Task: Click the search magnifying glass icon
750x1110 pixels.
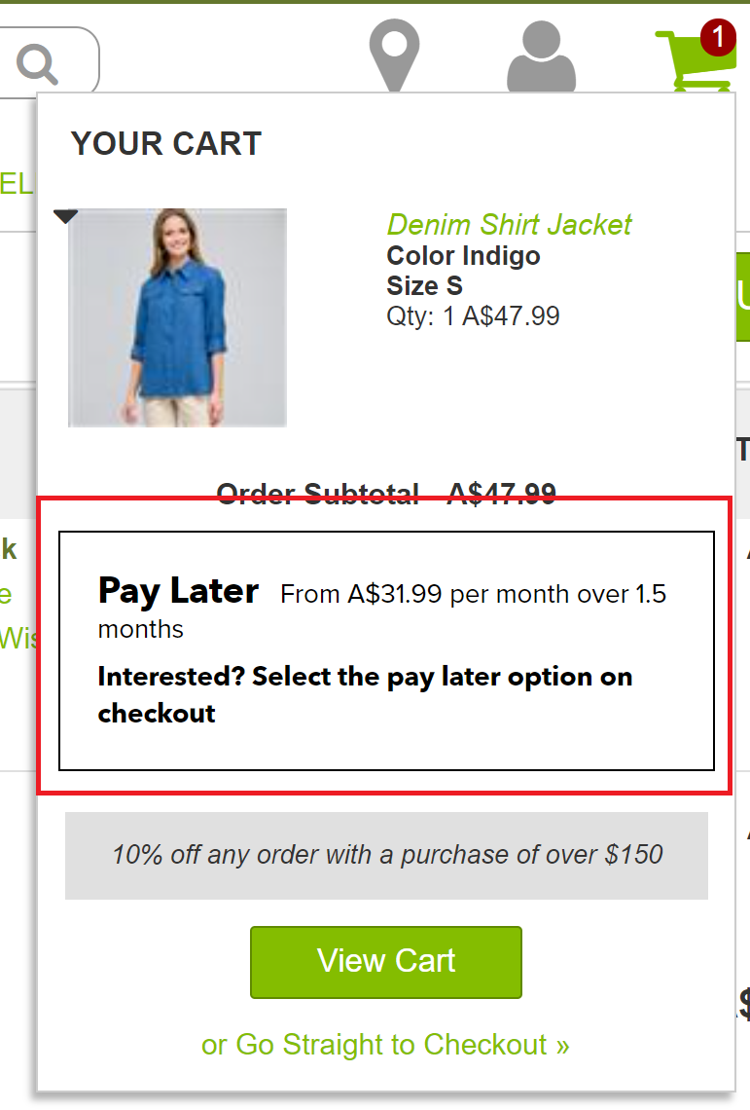Action: coord(38,63)
